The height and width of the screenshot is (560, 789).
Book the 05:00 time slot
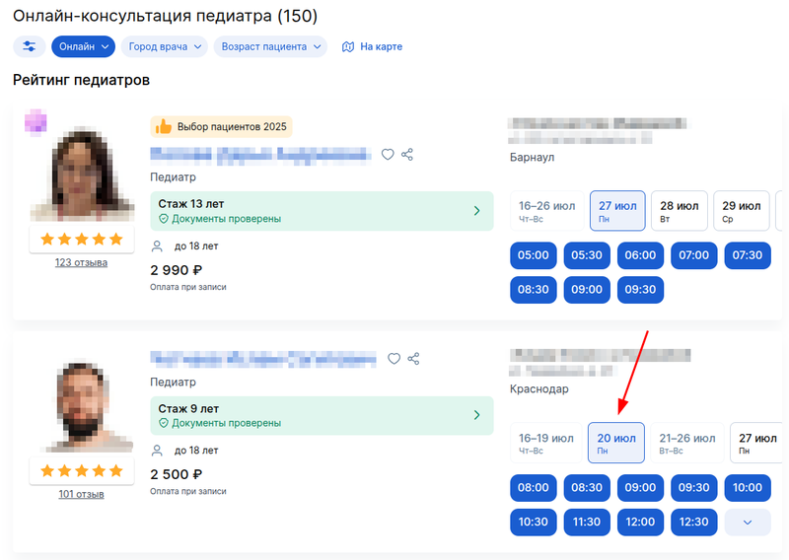coord(534,255)
